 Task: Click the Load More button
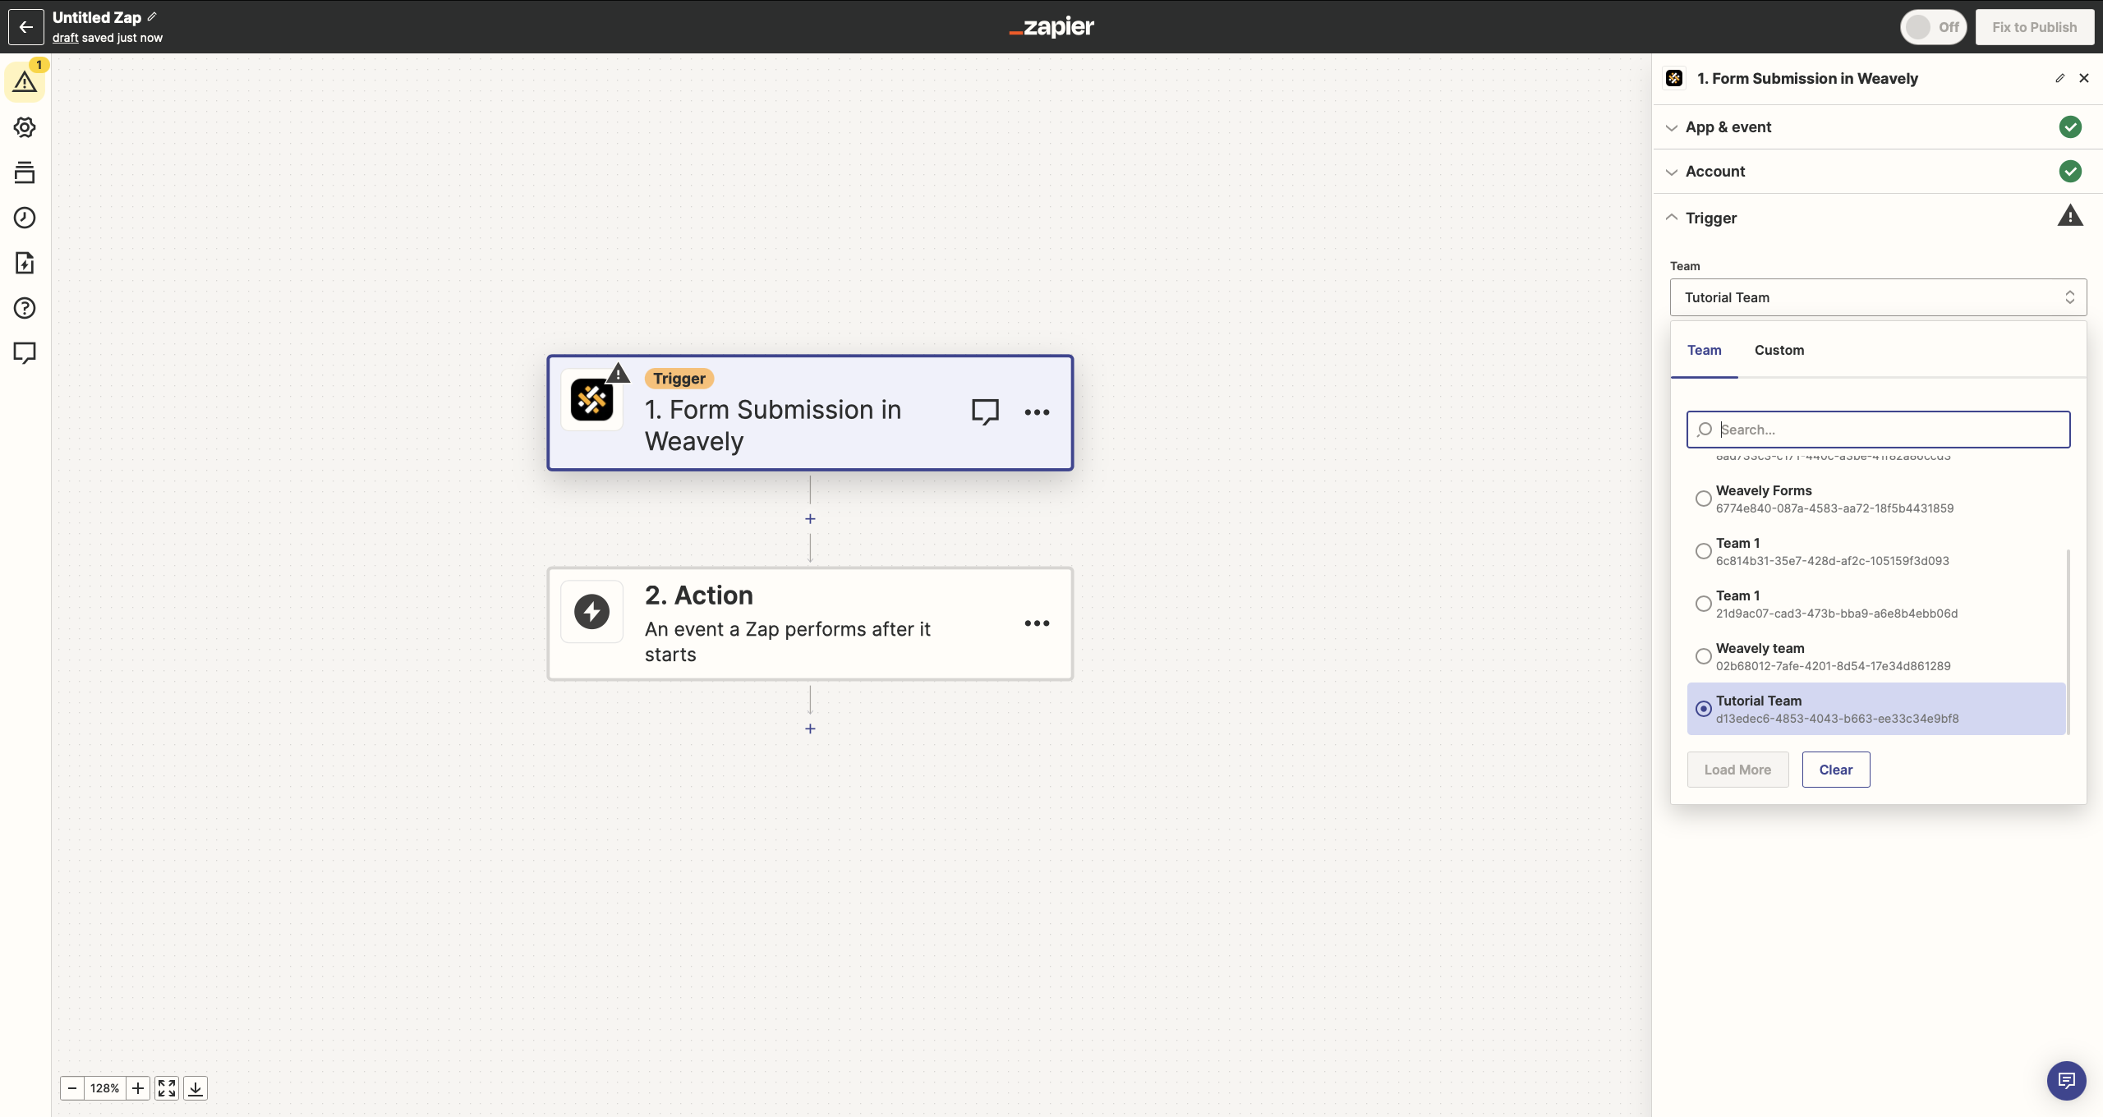[x=1737, y=770]
